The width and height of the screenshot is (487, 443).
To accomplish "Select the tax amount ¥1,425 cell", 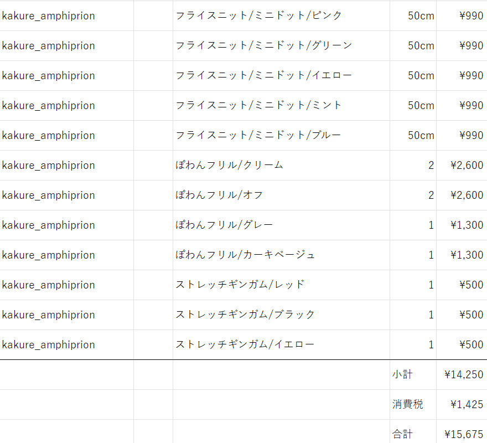I will pos(462,404).
